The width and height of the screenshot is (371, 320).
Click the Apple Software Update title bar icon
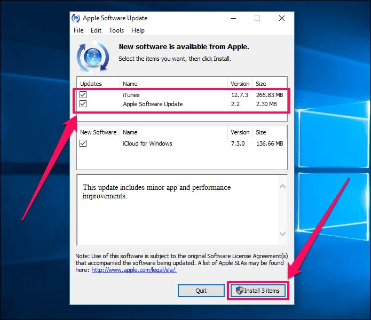(76, 18)
